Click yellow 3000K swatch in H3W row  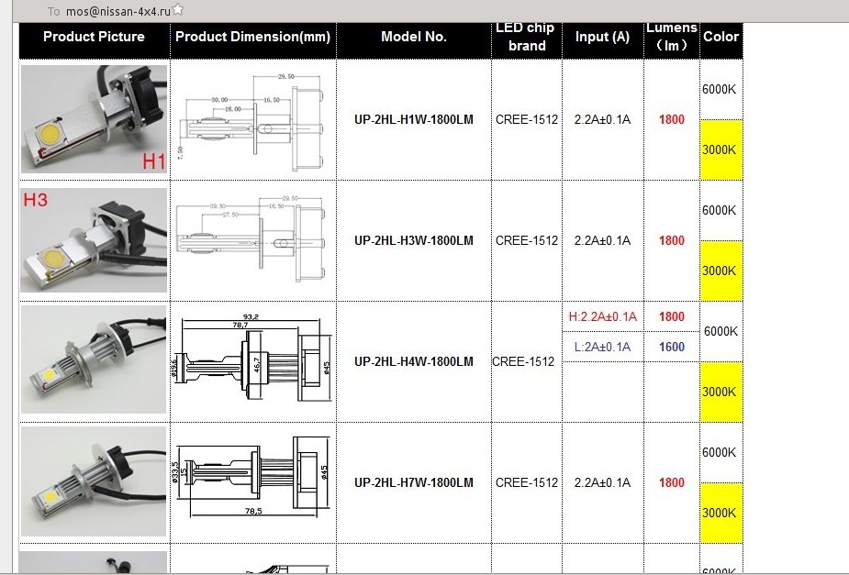(721, 271)
